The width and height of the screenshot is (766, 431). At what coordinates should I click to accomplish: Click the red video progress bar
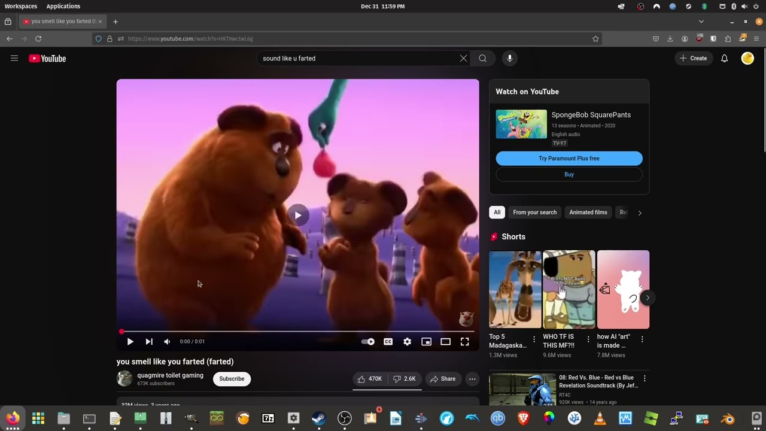point(298,331)
